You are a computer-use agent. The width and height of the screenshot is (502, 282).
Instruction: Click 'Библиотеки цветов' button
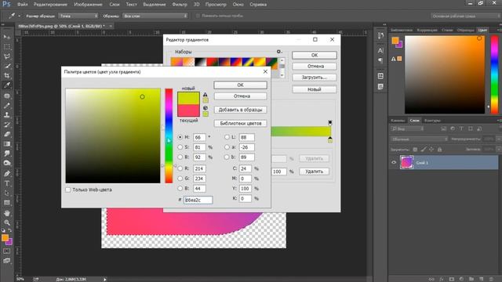tap(240, 124)
